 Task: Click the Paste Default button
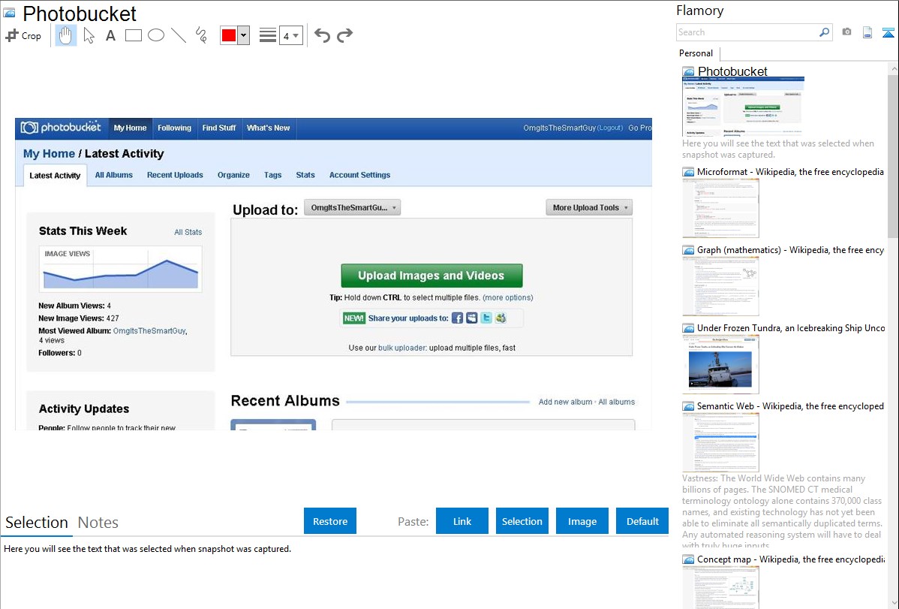click(x=642, y=521)
